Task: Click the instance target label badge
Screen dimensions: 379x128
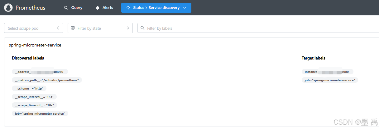Action: 328,72
